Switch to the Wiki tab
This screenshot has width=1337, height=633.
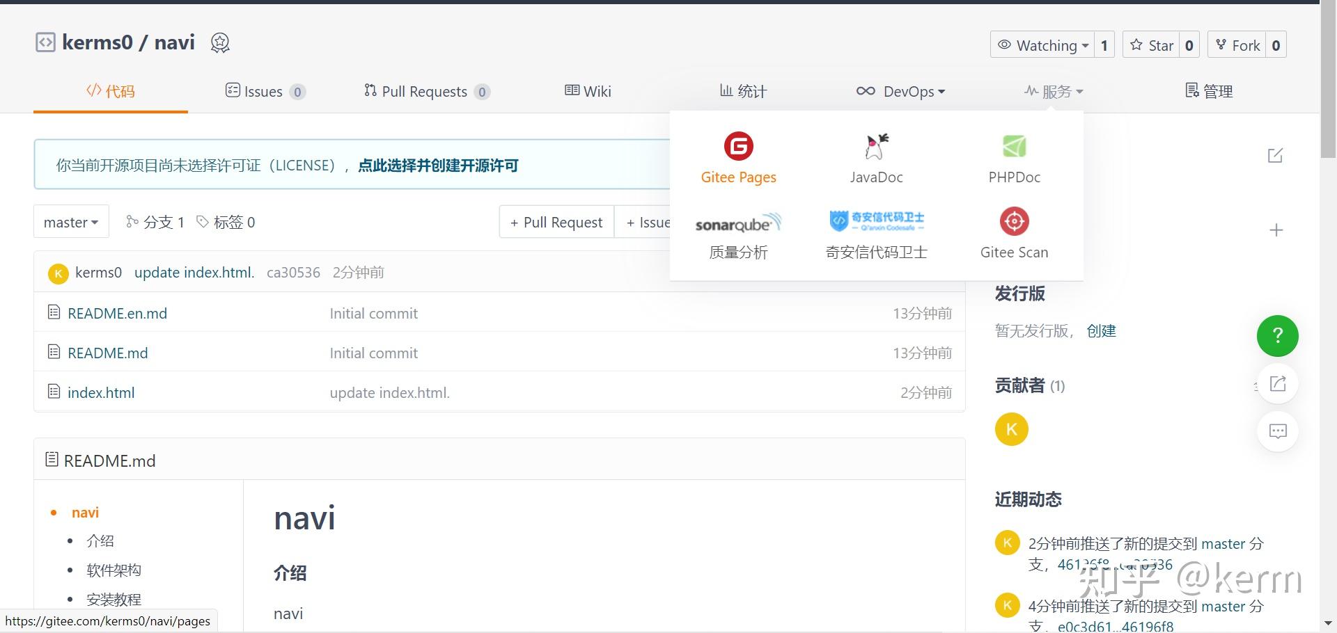coord(588,91)
